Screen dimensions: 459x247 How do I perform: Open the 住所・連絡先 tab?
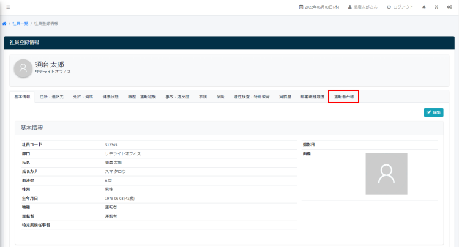click(52, 97)
